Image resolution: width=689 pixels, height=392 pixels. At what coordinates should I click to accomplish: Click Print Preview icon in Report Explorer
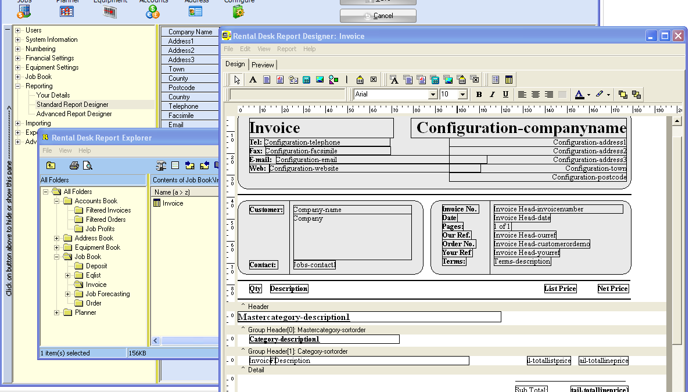[x=88, y=166]
